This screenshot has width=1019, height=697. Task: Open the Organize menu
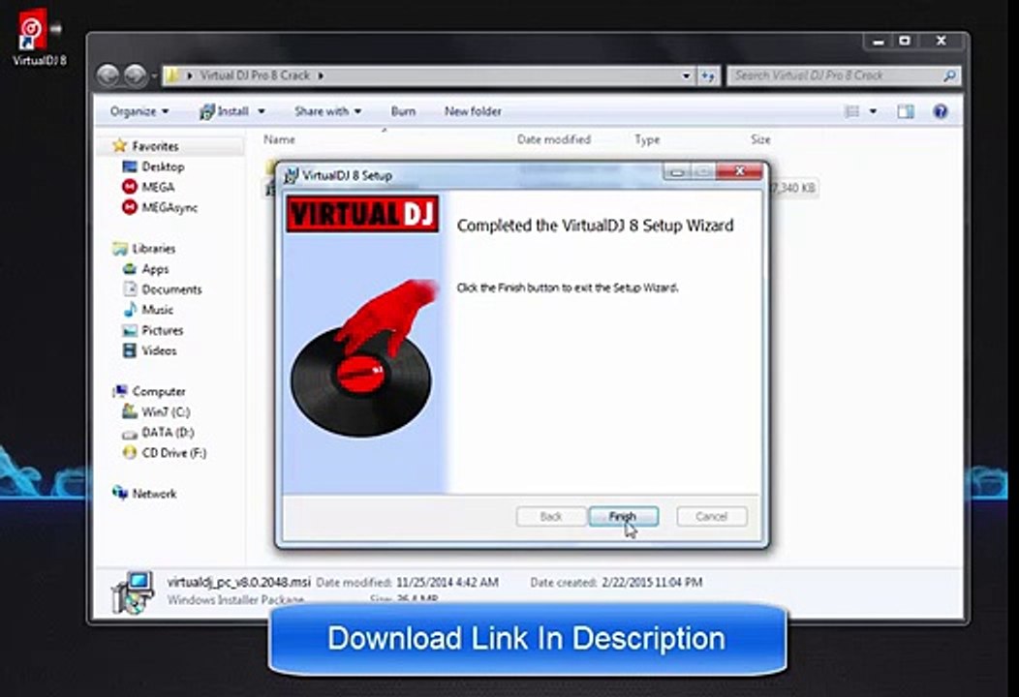tap(139, 111)
